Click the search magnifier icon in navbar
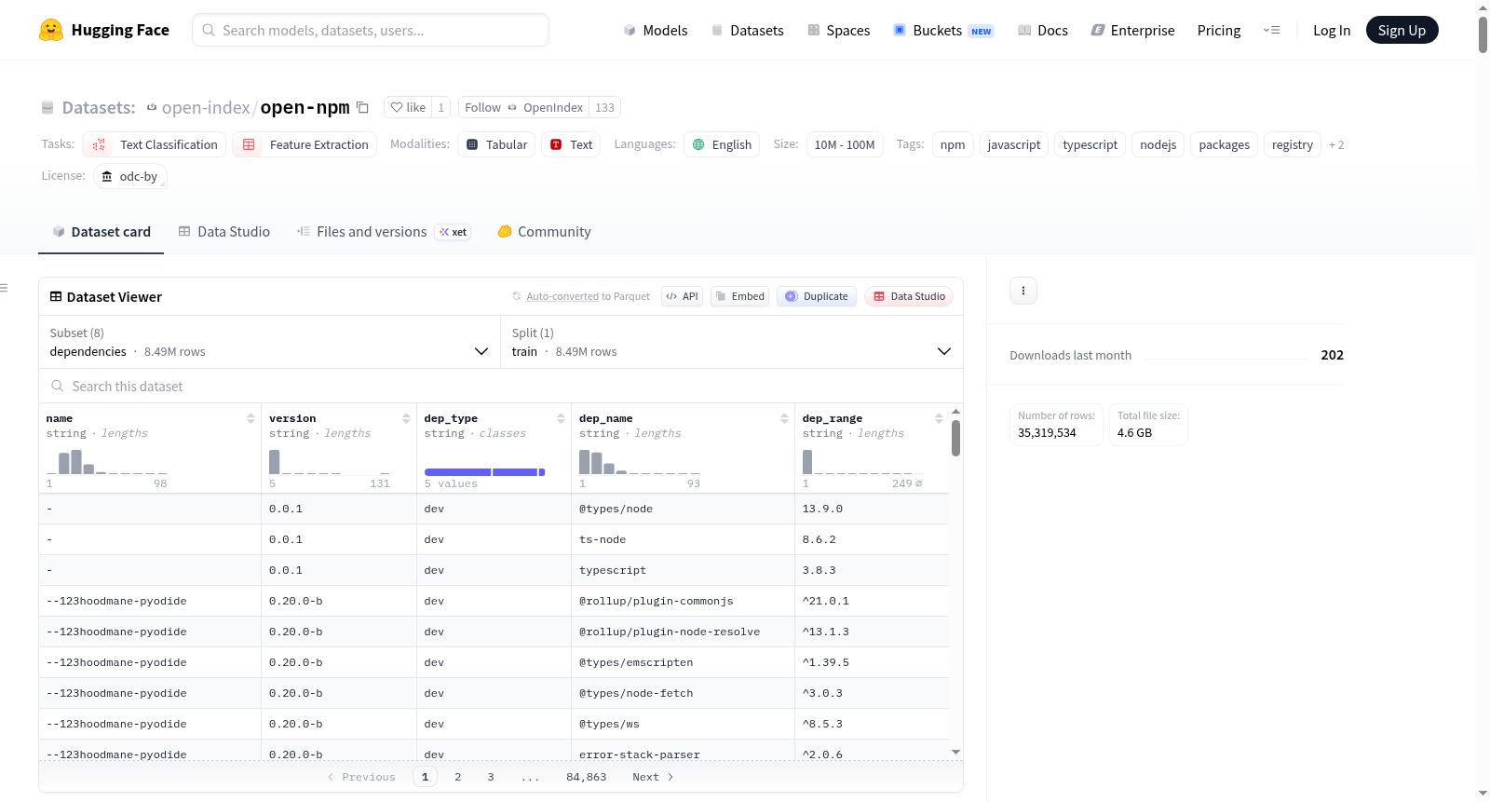The height and width of the screenshot is (802, 1490). click(209, 30)
